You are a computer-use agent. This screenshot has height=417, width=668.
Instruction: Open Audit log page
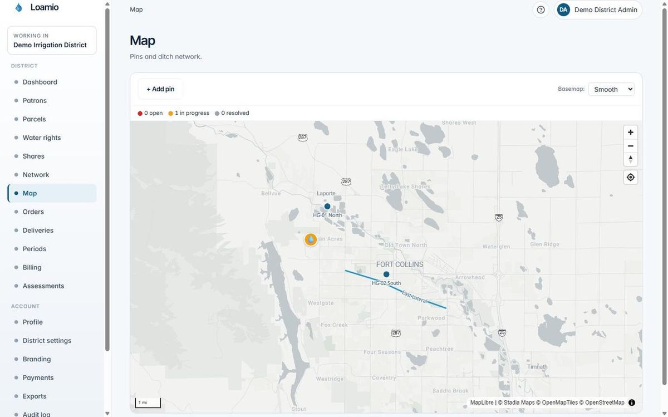[52, 414]
